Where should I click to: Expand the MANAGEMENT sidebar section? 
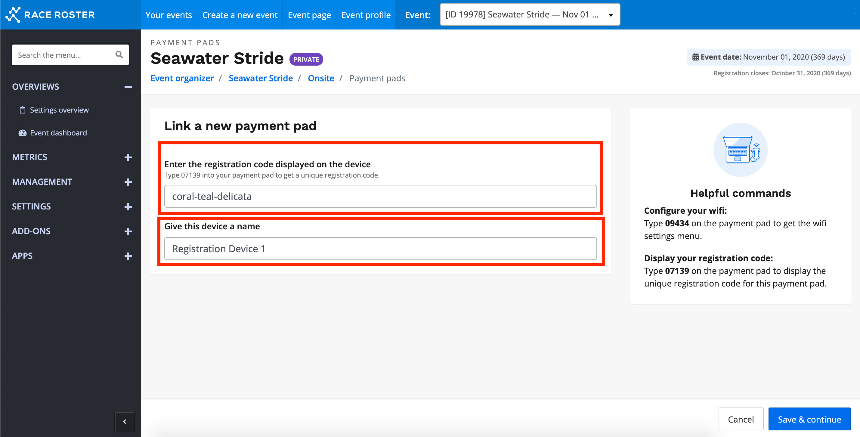point(128,182)
